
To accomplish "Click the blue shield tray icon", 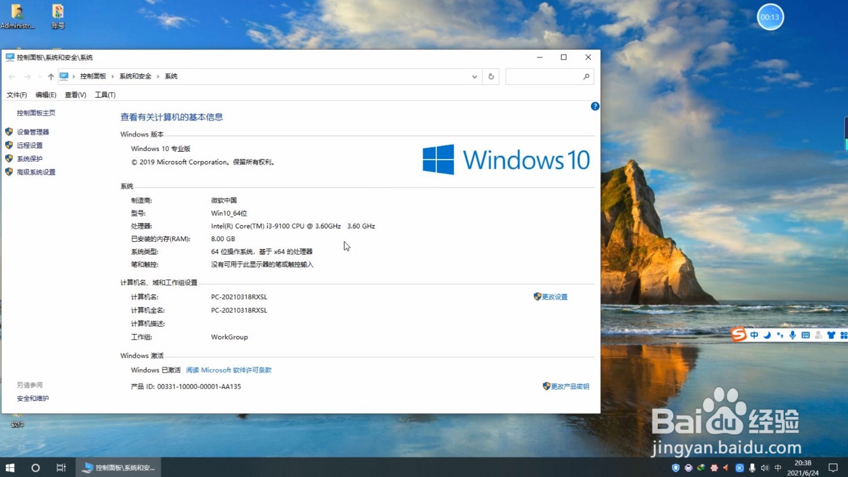I will pyautogui.click(x=676, y=467).
